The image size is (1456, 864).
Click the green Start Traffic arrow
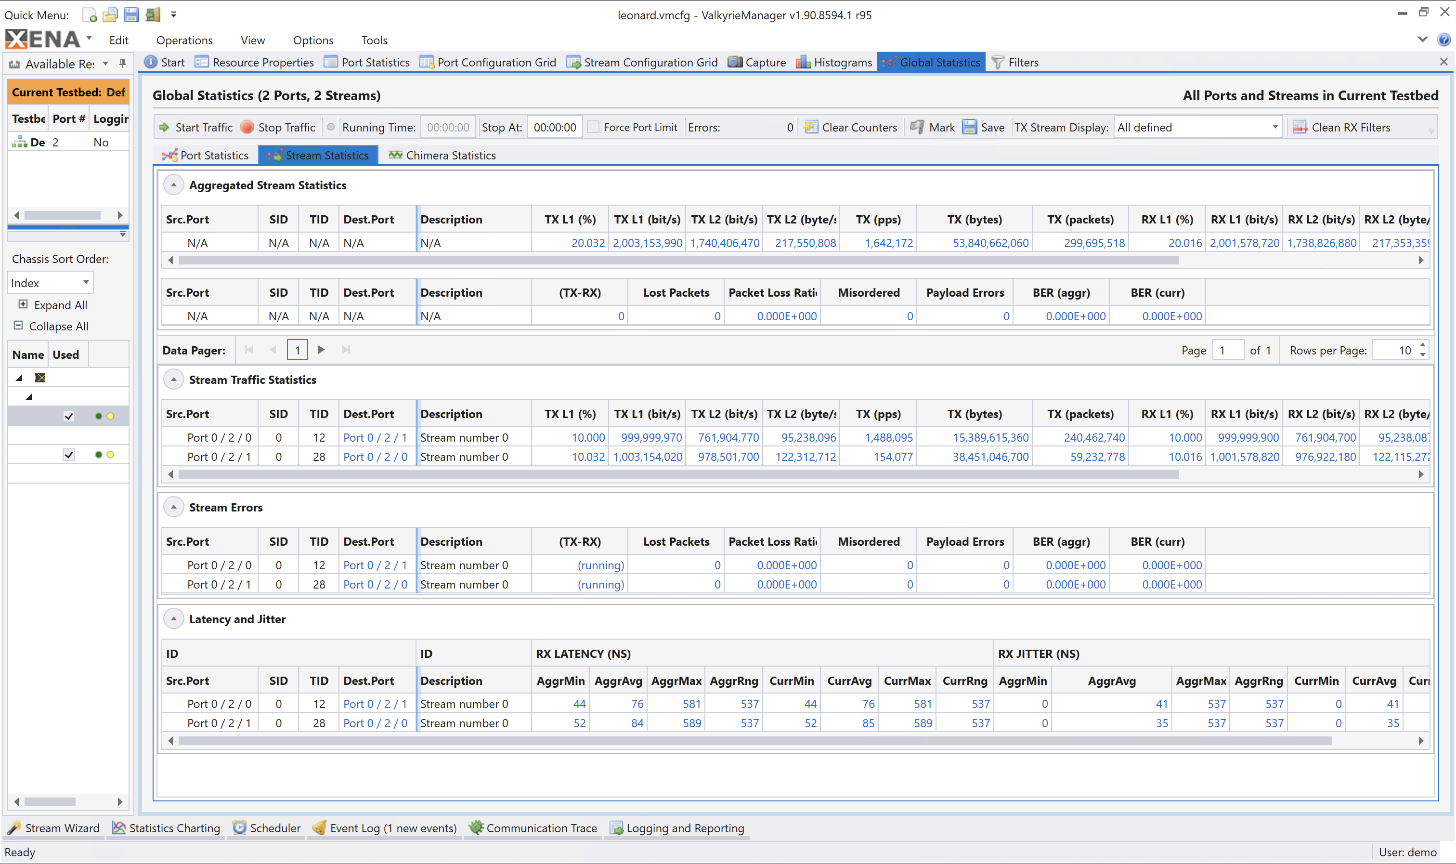pos(165,127)
